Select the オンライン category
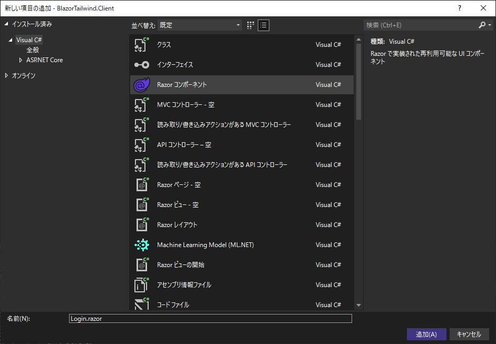The width and height of the screenshot is (496, 344). (24, 75)
